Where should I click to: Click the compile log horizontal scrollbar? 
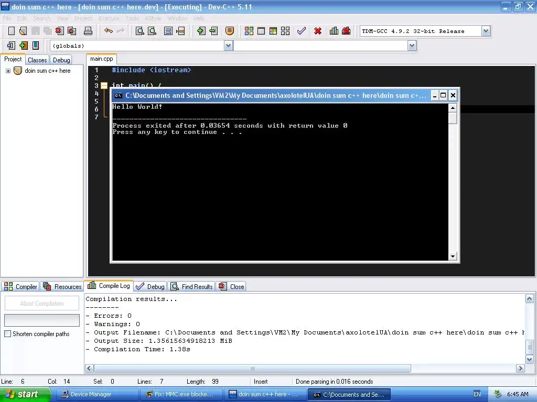coord(252,368)
